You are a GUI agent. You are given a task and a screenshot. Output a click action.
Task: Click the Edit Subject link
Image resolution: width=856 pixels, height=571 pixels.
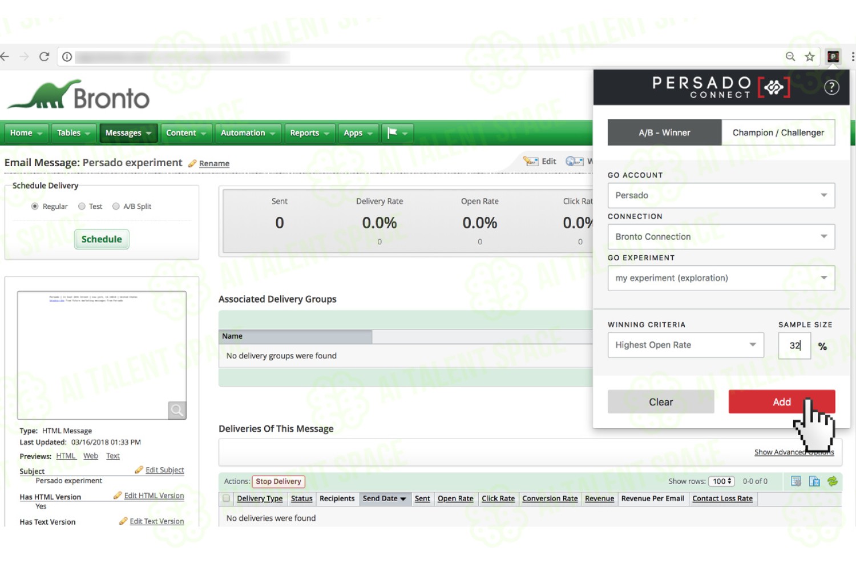tap(164, 470)
